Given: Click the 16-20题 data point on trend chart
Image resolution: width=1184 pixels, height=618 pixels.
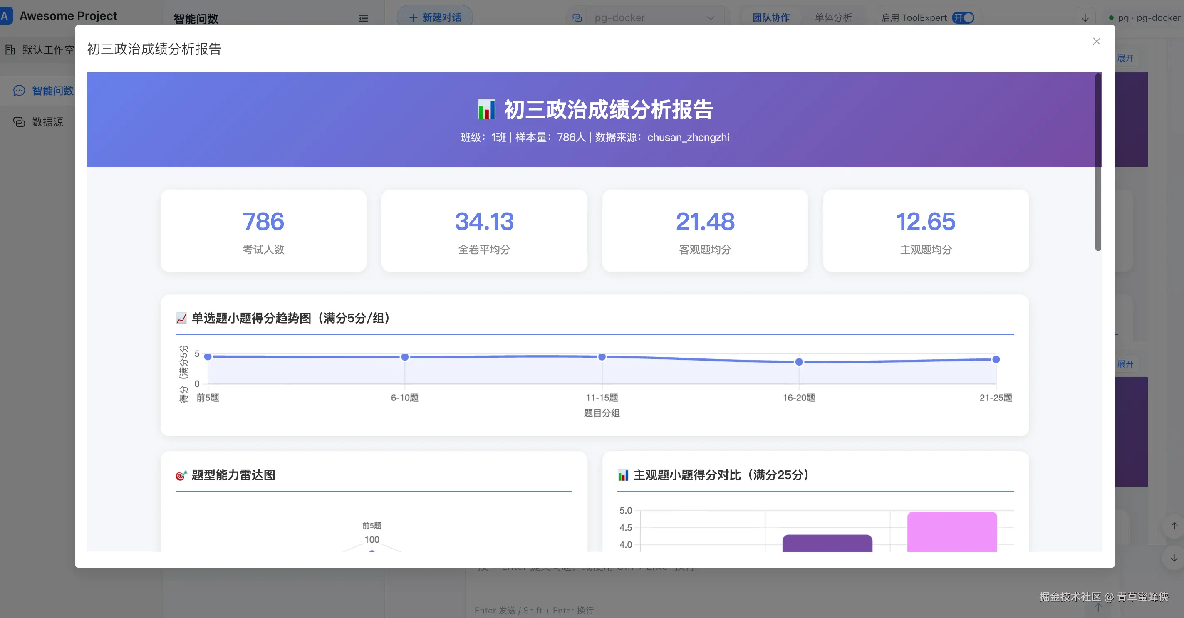Looking at the screenshot, I should tap(799, 362).
